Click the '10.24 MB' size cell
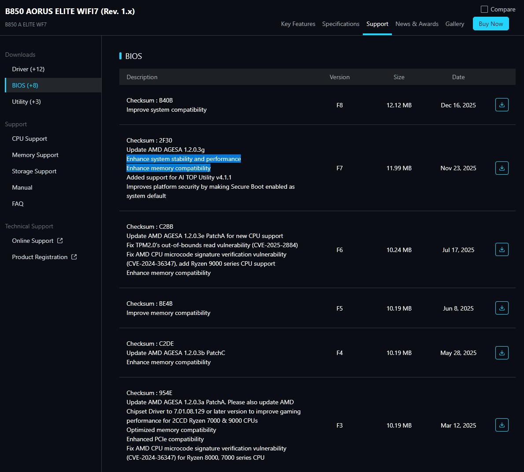The height and width of the screenshot is (472, 524). pyautogui.click(x=399, y=250)
